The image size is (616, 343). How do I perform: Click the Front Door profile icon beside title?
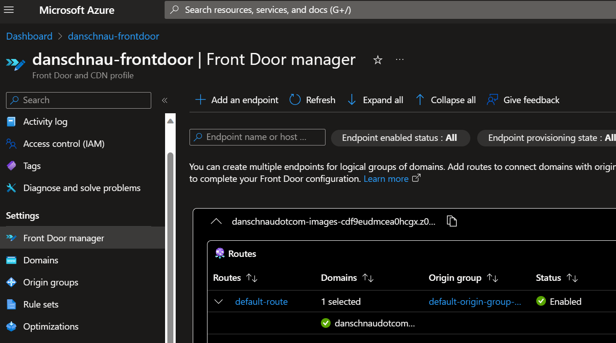pos(16,64)
